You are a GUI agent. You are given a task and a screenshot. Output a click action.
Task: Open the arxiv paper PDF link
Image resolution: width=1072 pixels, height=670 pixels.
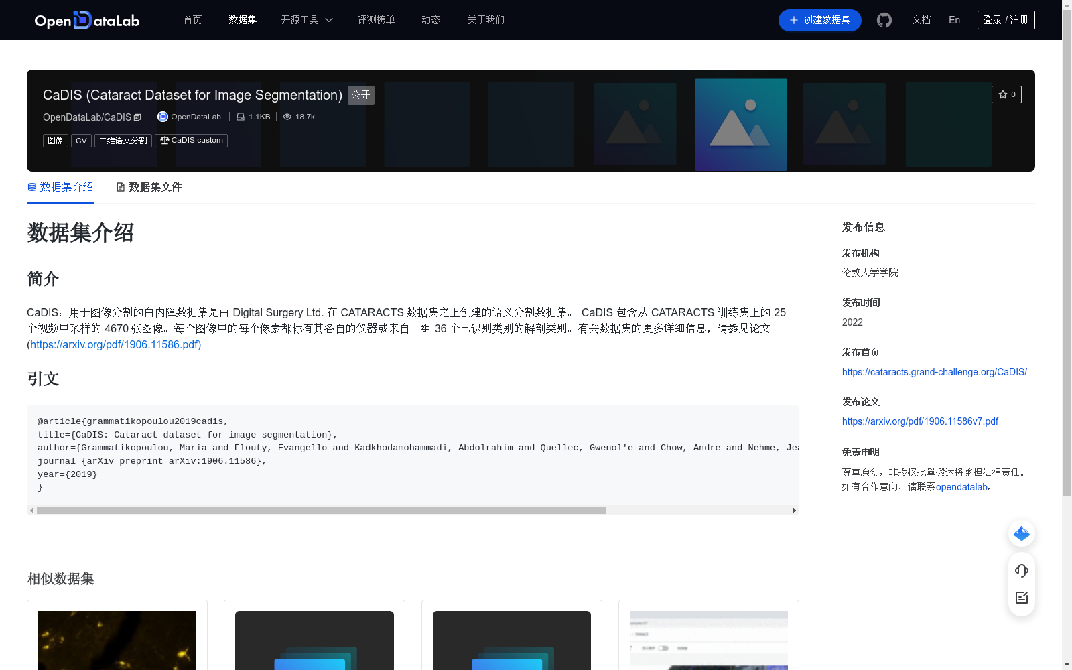point(919,421)
